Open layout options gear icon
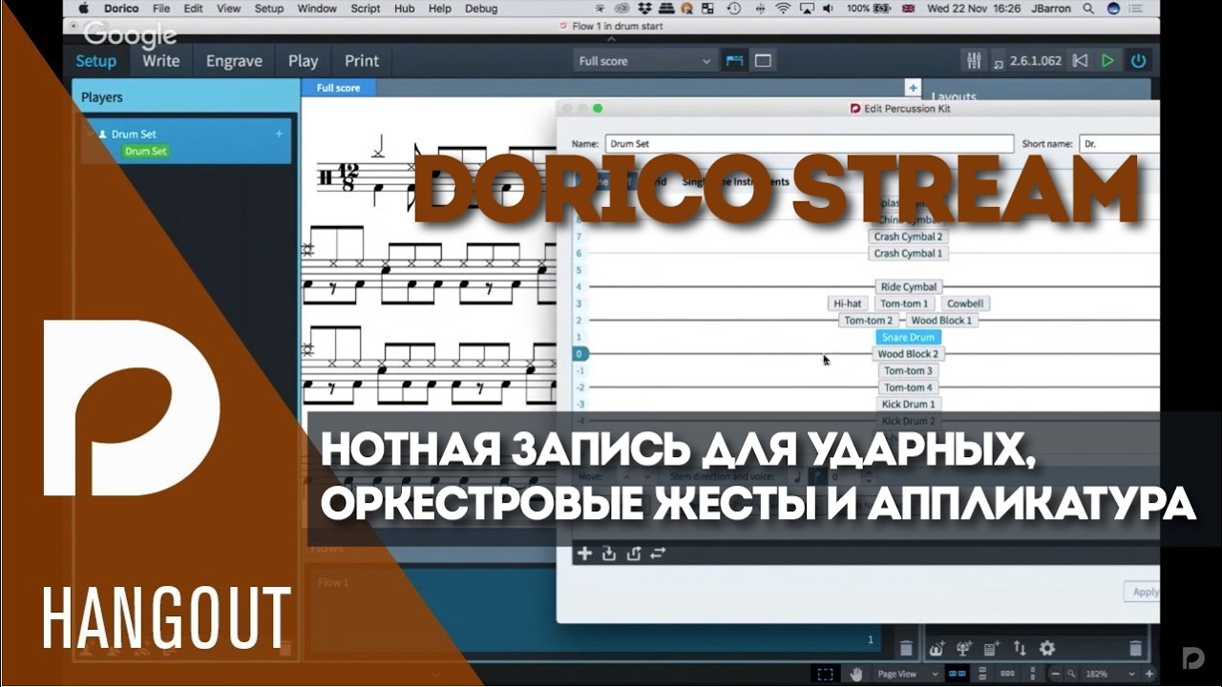The image size is (1222, 687). click(1047, 649)
